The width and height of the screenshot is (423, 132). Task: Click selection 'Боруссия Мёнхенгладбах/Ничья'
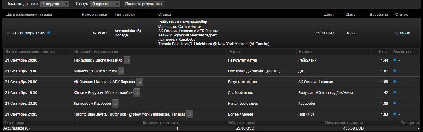326,93
